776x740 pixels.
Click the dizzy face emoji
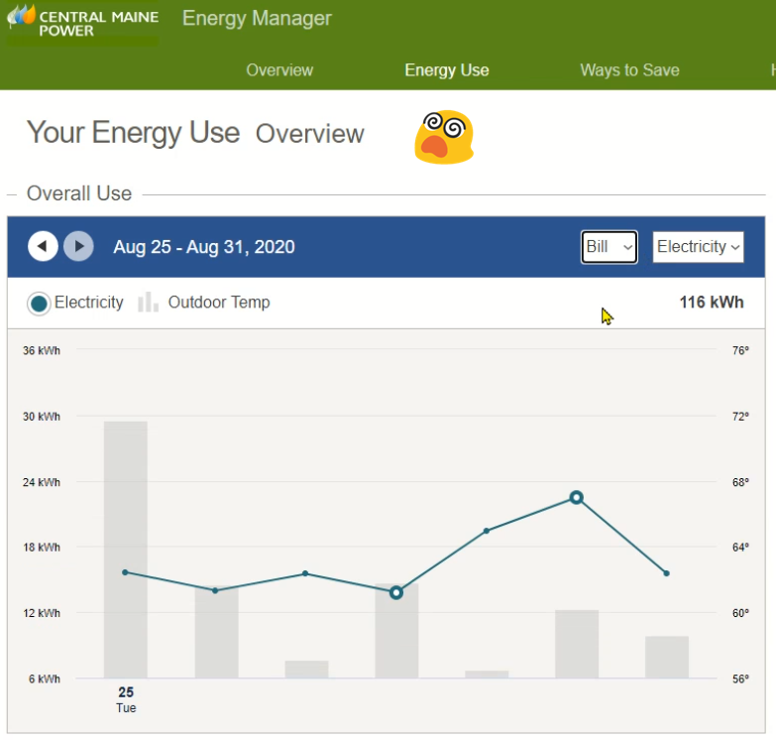[x=443, y=137]
